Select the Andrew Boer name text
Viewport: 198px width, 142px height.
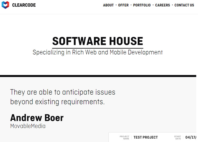(x=37, y=118)
